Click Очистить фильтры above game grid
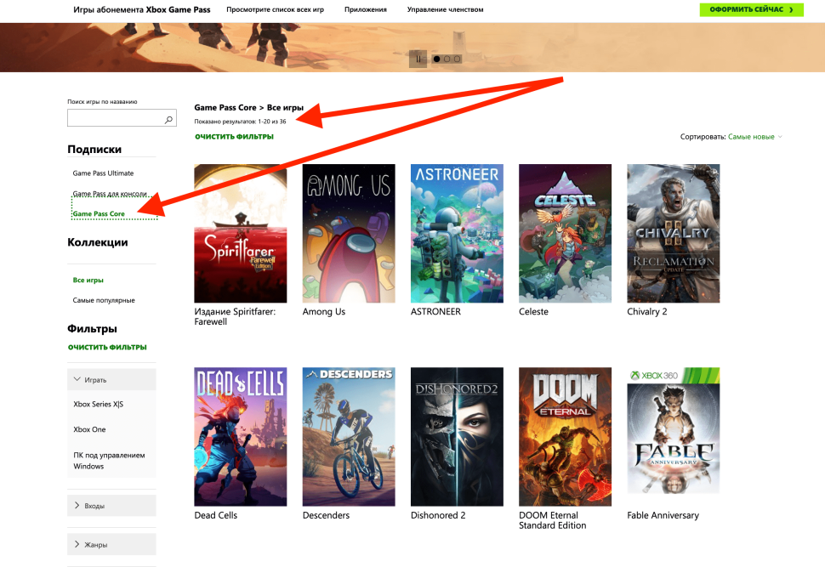 pos(234,136)
